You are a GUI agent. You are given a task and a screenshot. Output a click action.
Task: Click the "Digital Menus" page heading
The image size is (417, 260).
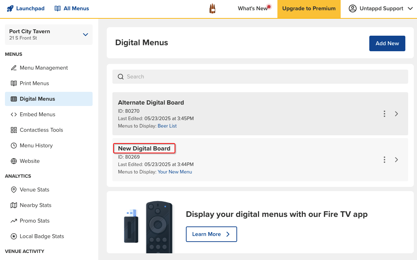pyautogui.click(x=141, y=42)
